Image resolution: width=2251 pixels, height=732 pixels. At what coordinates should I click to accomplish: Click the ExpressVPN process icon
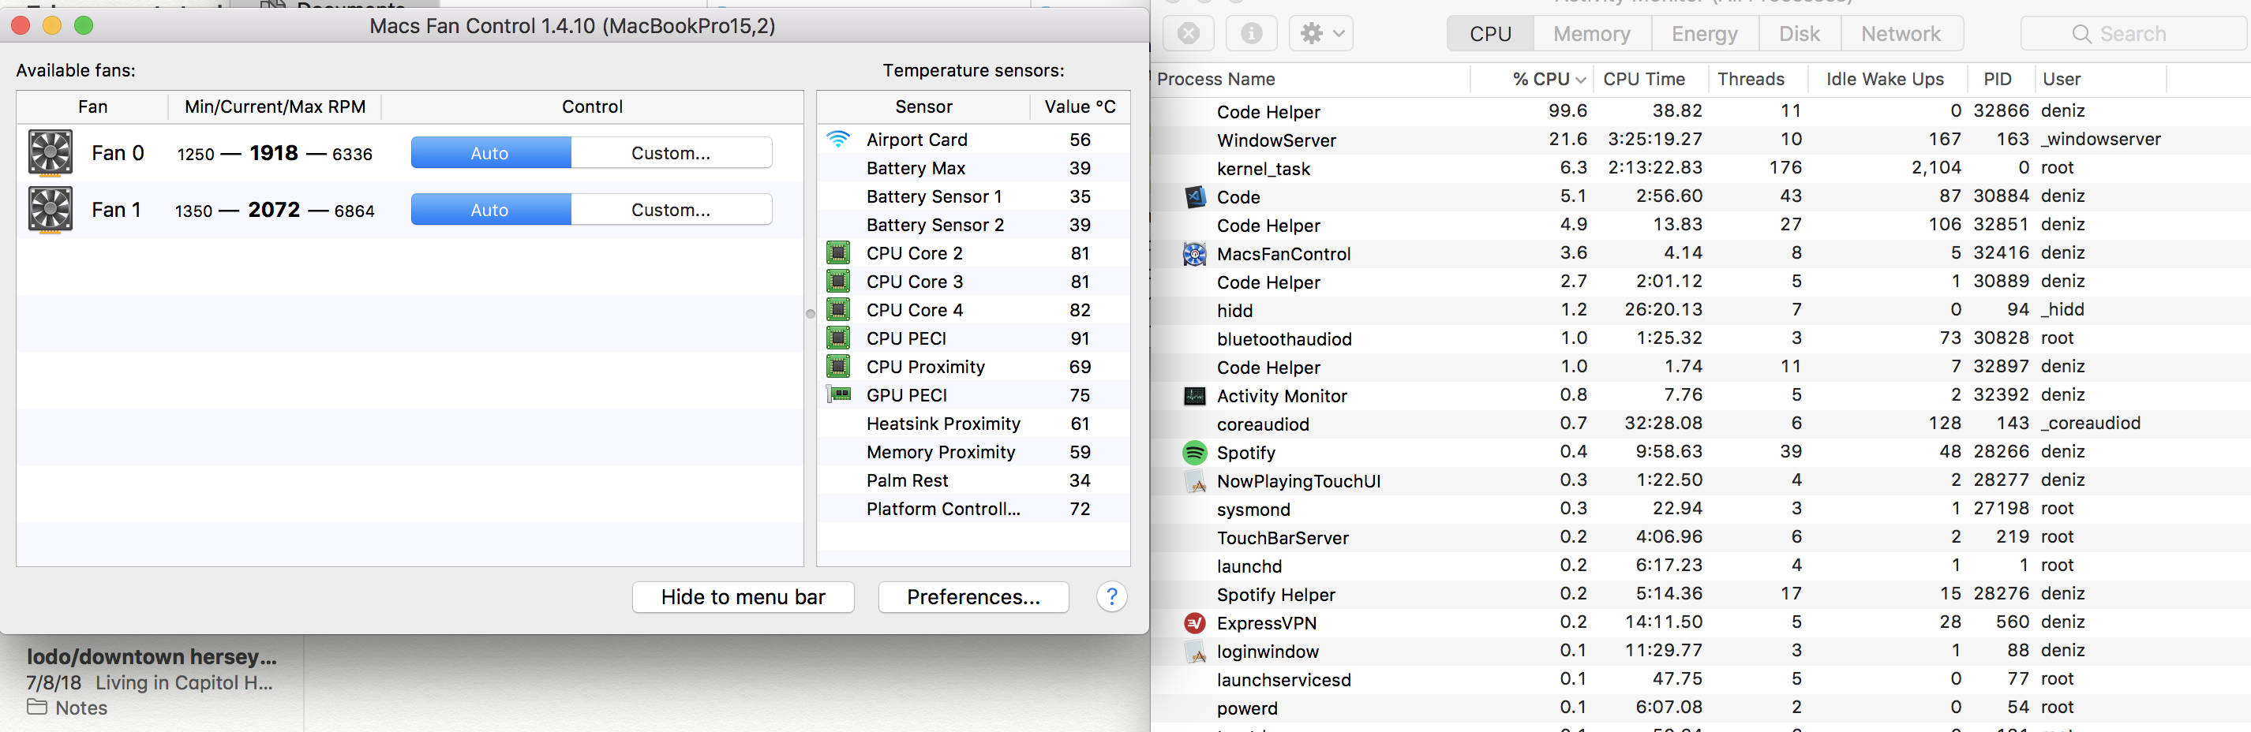tap(1194, 623)
